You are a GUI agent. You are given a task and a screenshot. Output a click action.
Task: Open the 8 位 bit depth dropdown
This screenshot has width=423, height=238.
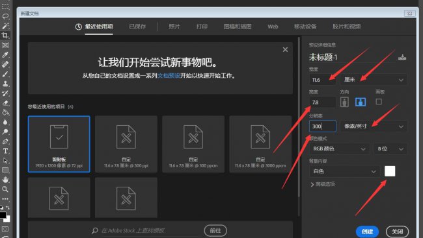pos(390,149)
